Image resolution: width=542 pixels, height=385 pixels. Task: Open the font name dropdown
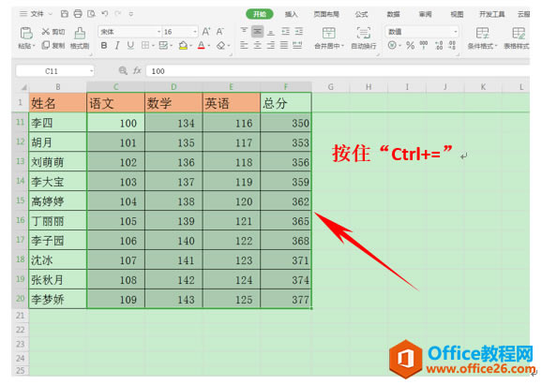pyautogui.click(x=129, y=32)
